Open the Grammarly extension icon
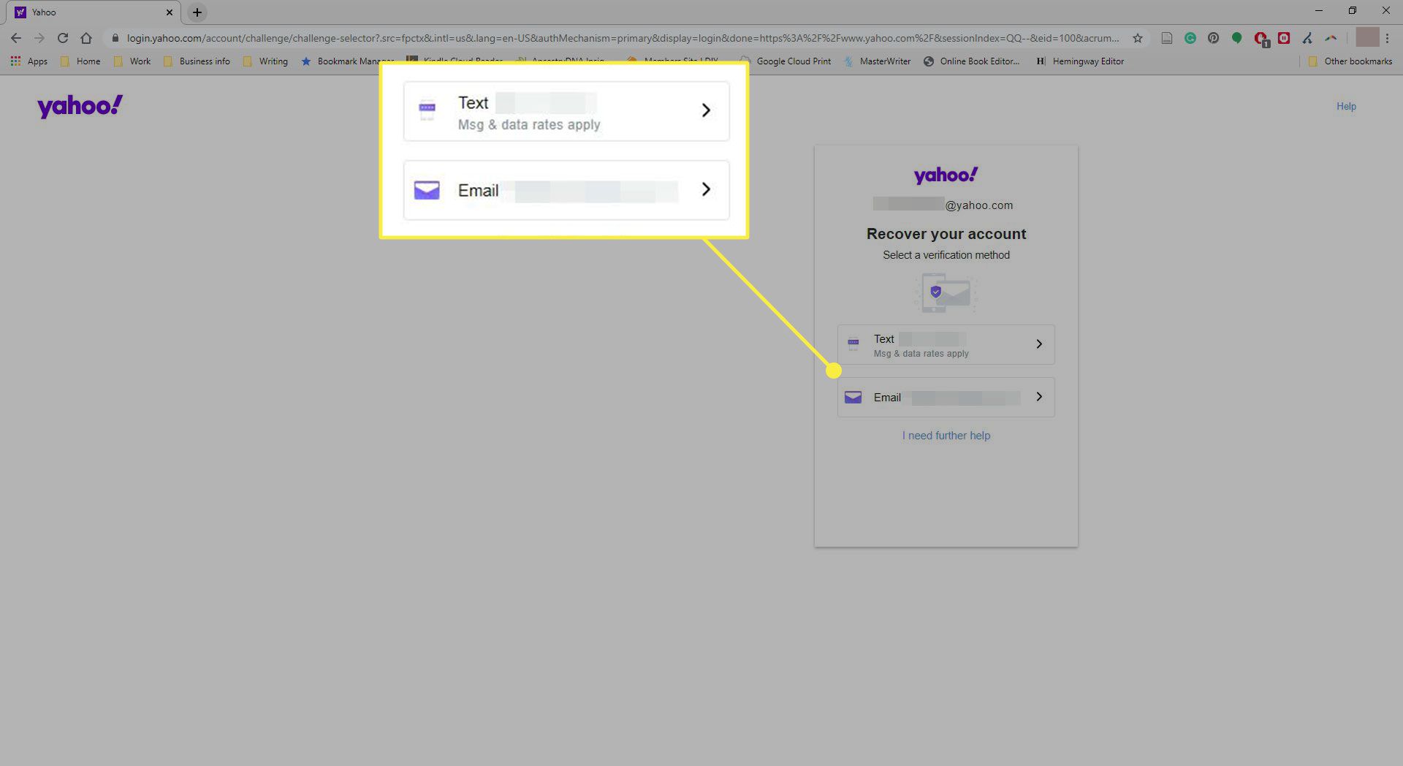This screenshot has height=766, width=1403. (1190, 38)
